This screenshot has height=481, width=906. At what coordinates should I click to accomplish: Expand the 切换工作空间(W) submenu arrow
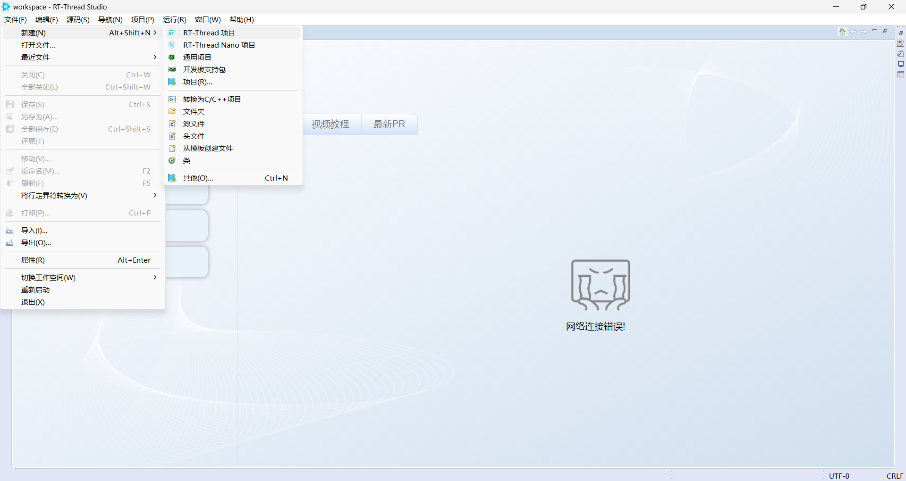pos(155,277)
